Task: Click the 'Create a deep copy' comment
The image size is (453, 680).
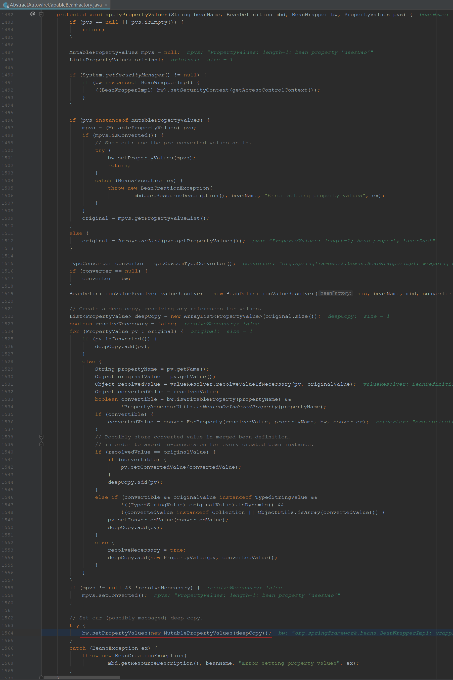Action: click(x=166, y=308)
